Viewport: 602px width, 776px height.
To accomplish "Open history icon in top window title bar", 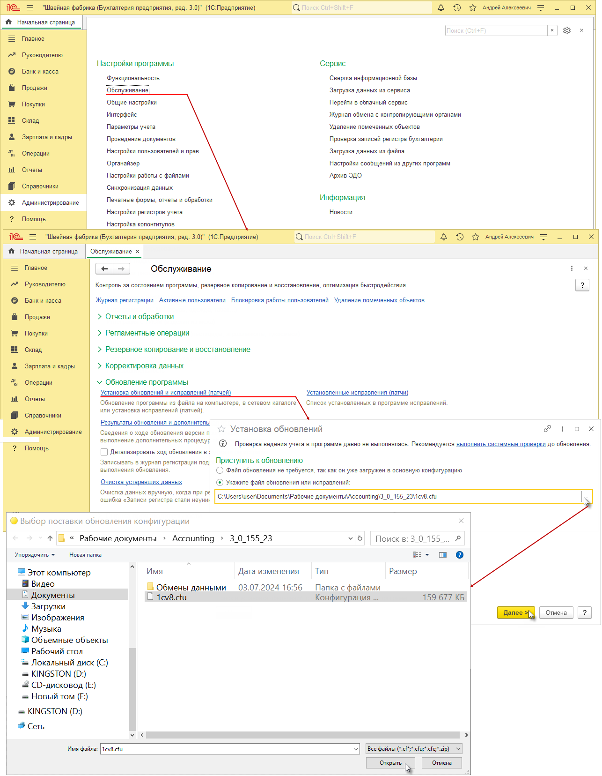I will coord(457,7).
